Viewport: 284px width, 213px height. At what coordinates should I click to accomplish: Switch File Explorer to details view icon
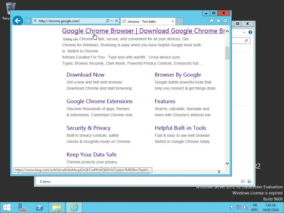tap(243, 181)
